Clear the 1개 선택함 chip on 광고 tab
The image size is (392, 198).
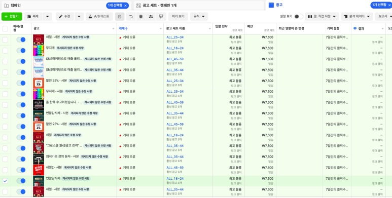[x=389, y=5]
